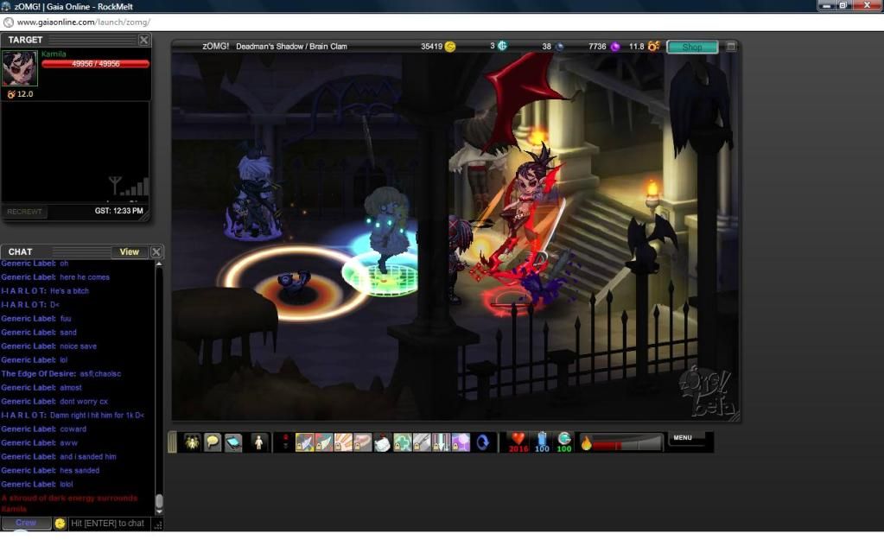
Task: Click the orange charge level icon beside 11.8
Action: (653, 46)
